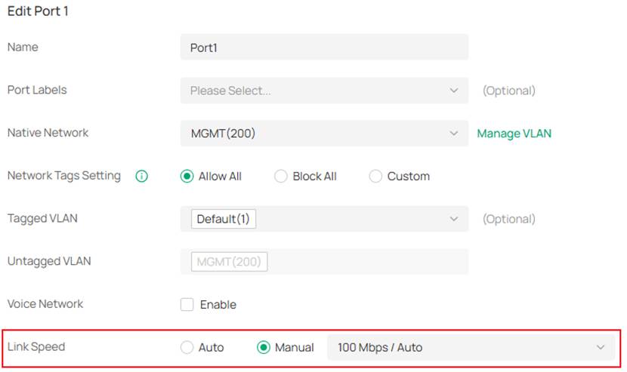
Task: Click the Enable label for Voice Network
Action: [218, 305]
